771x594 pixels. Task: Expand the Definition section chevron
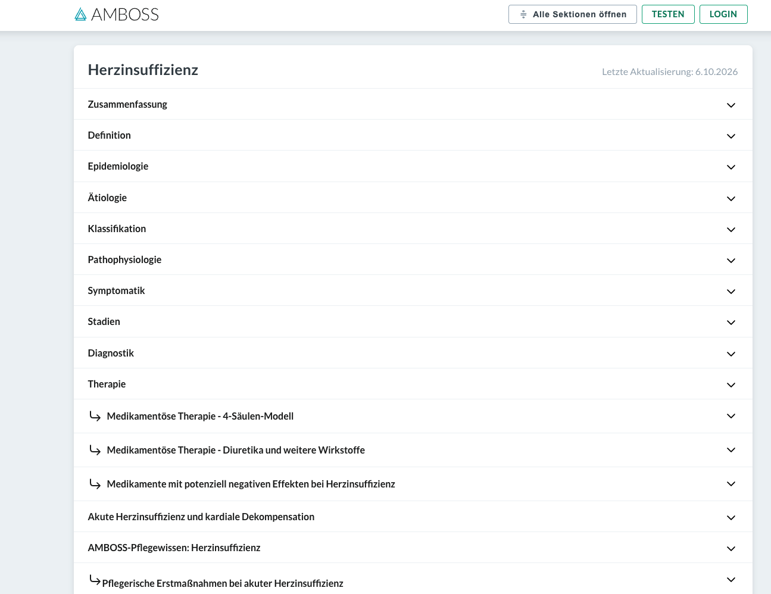coord(731,136)
